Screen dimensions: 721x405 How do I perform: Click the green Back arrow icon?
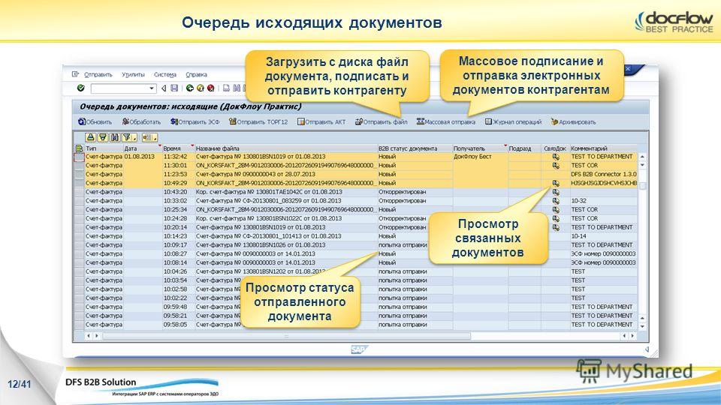[x=189, y=88]
